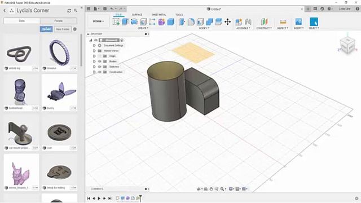Open the Create dropdown menu
The image size is (361, 203).
click(143, 28)
